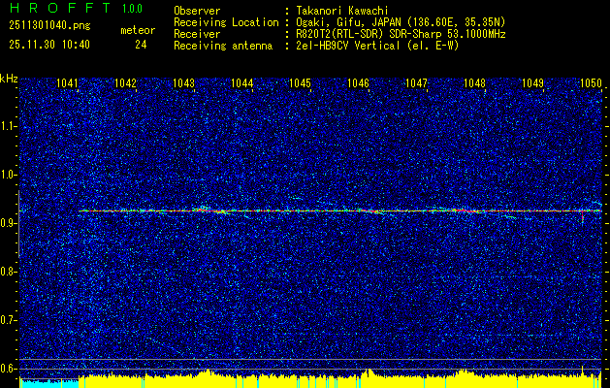This screenshot has width=610, height=388.
Task: Click the meteor count 24
Action: point(141,45)
